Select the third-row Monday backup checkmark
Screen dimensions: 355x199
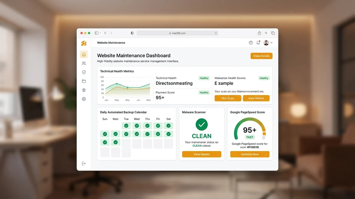[115, 142]
